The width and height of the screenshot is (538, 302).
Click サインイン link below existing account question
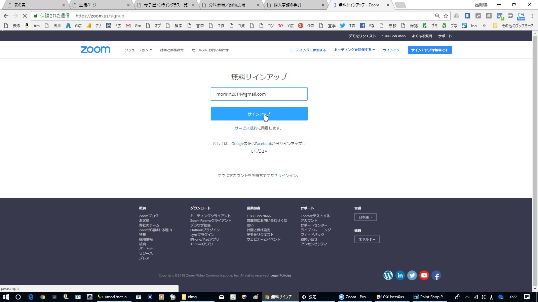point(287,175)
